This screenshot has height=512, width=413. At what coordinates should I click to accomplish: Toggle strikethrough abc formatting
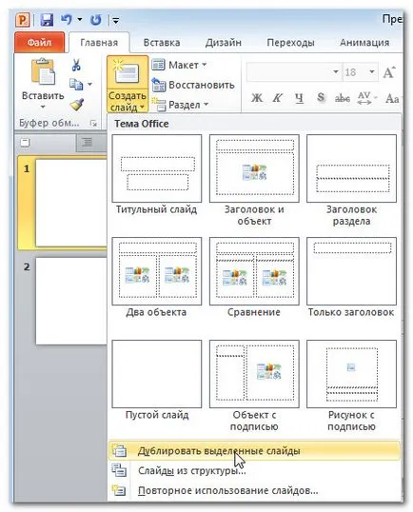[343, 98]
